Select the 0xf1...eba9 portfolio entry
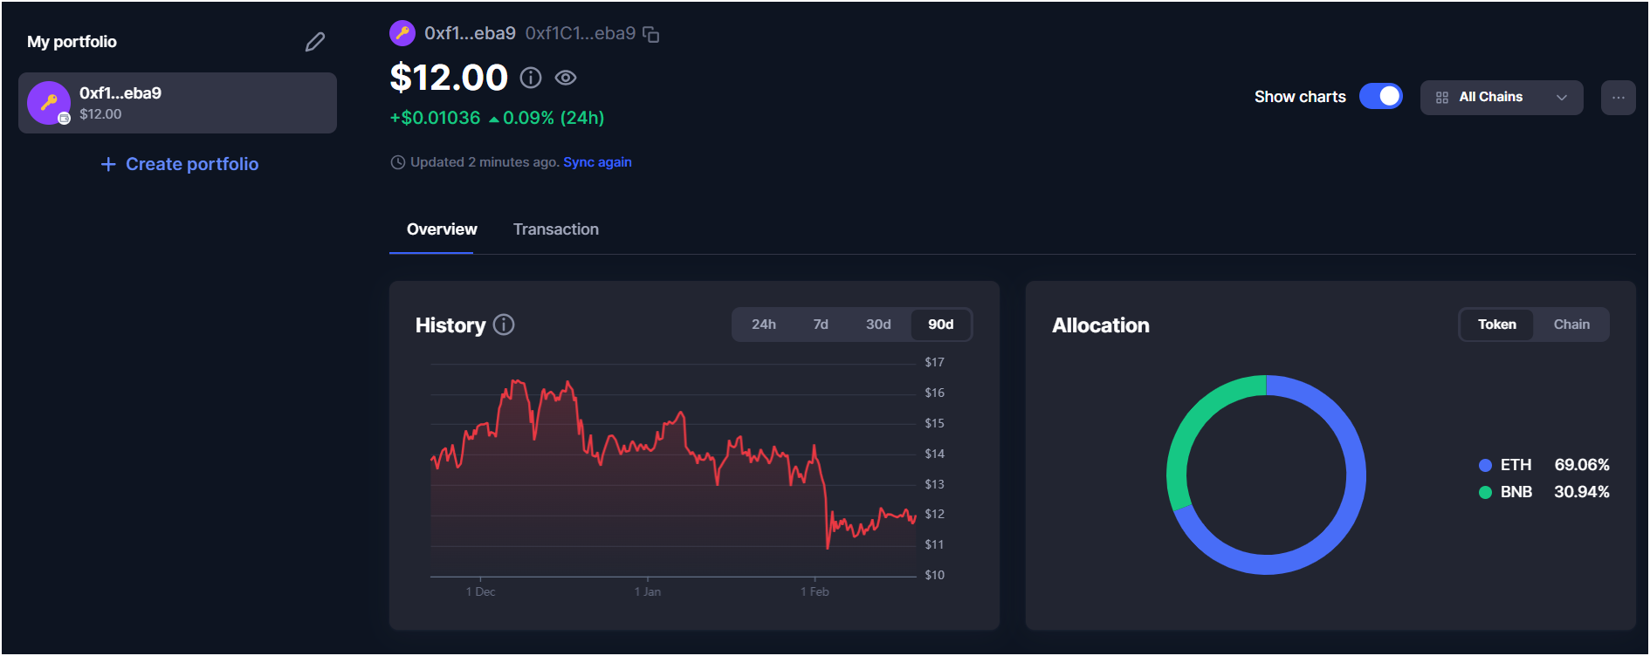 pyautogui.click(x=177, y=102)
